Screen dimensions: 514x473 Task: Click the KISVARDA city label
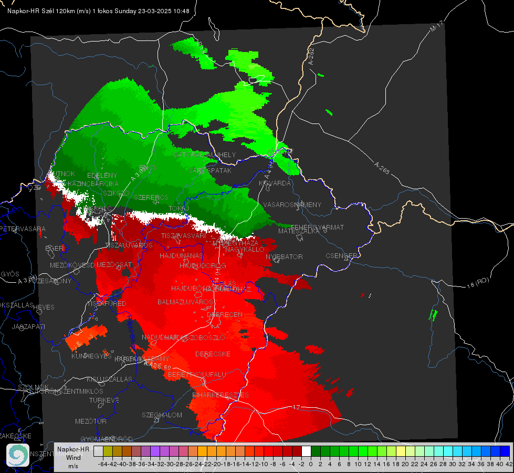tap(275, 183)
